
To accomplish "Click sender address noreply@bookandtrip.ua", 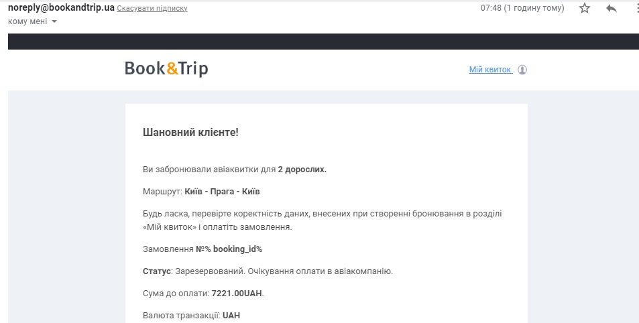I will click(61, 8).
